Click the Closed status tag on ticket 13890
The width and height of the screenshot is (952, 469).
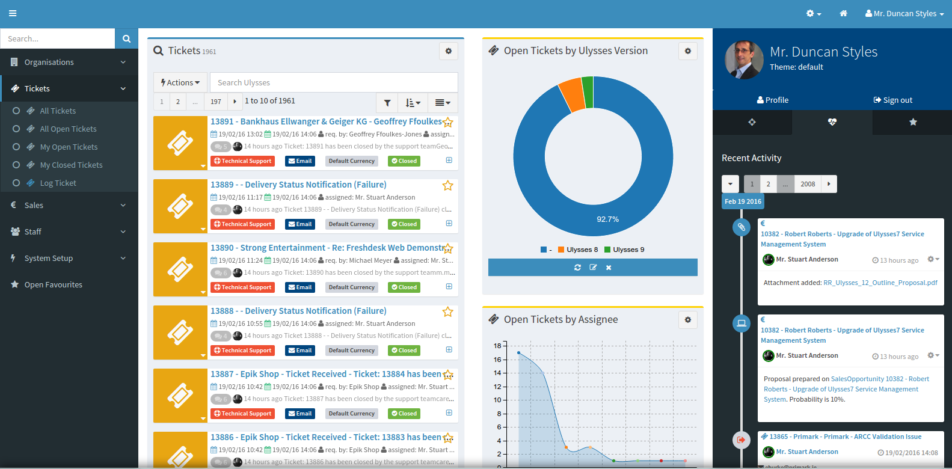click(404, 287)
